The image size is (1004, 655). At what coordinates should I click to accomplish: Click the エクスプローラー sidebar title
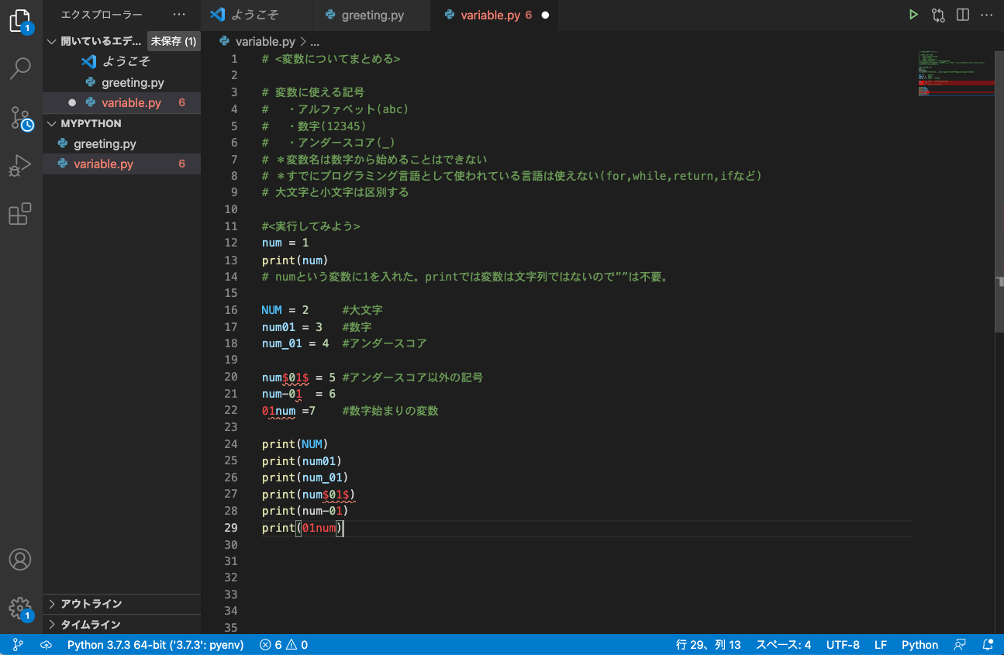[102, 15]
